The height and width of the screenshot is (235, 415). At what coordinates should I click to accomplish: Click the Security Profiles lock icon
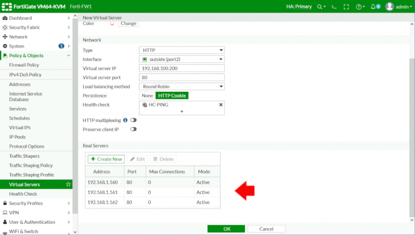5,203
